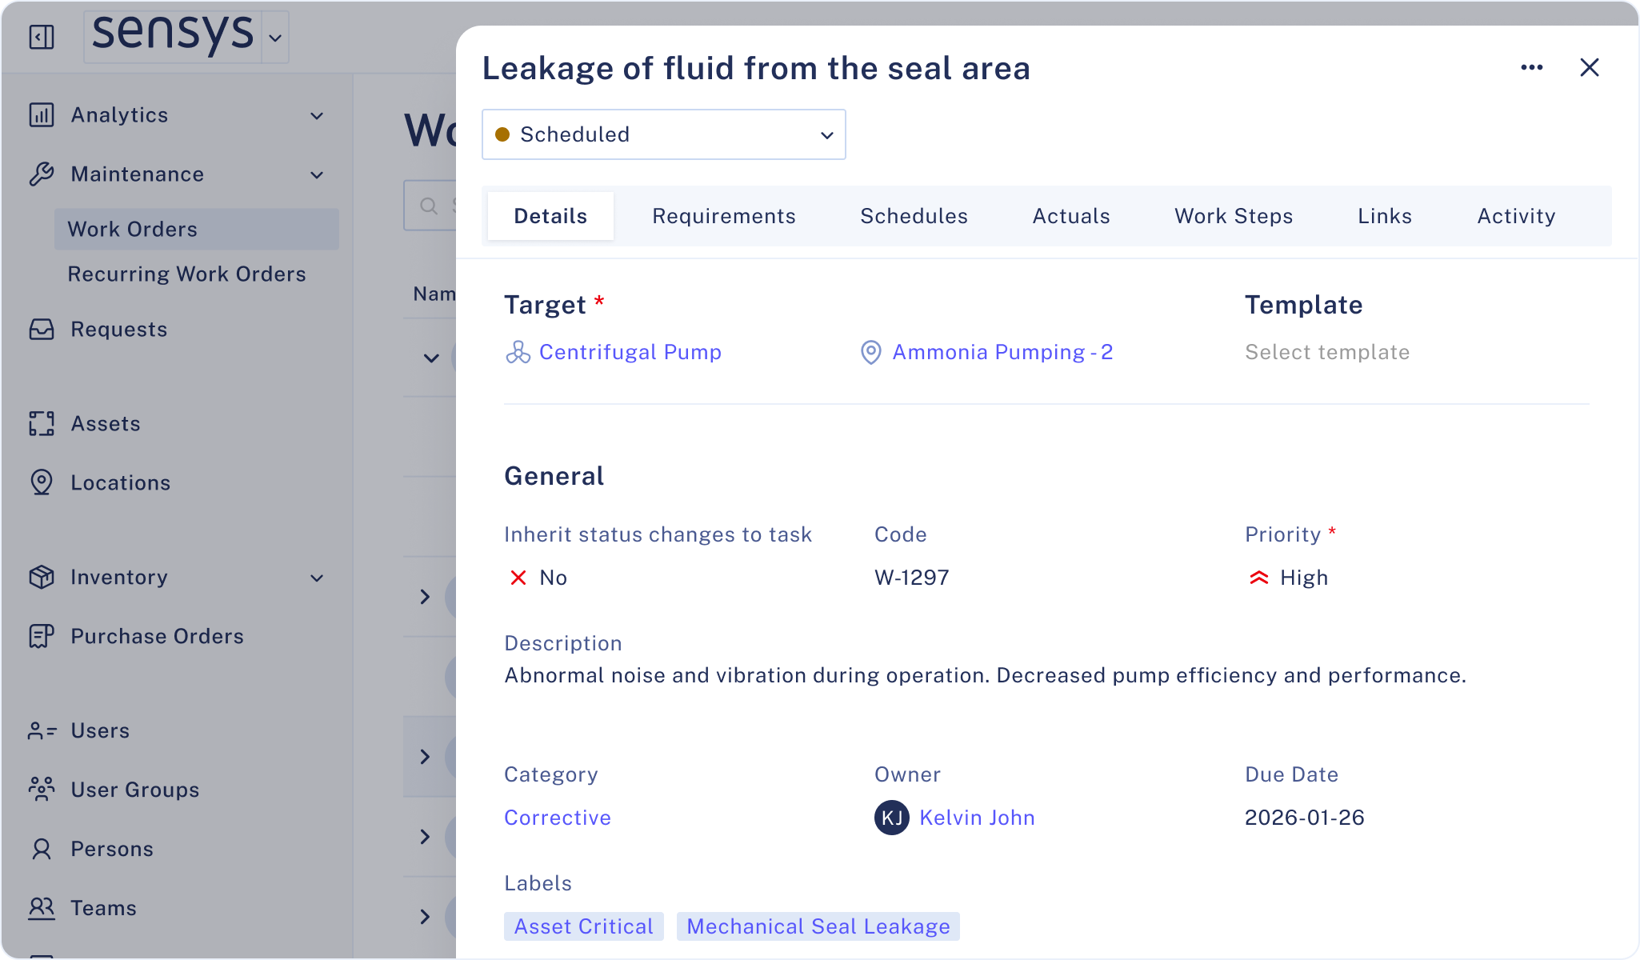Screen dimensions: 1640x960
Task: Click the User Groups icon
Action: 42,790
